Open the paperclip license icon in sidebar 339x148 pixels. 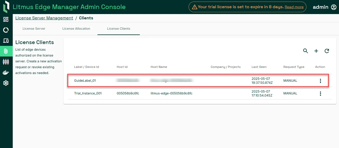[x=6, y=51]
